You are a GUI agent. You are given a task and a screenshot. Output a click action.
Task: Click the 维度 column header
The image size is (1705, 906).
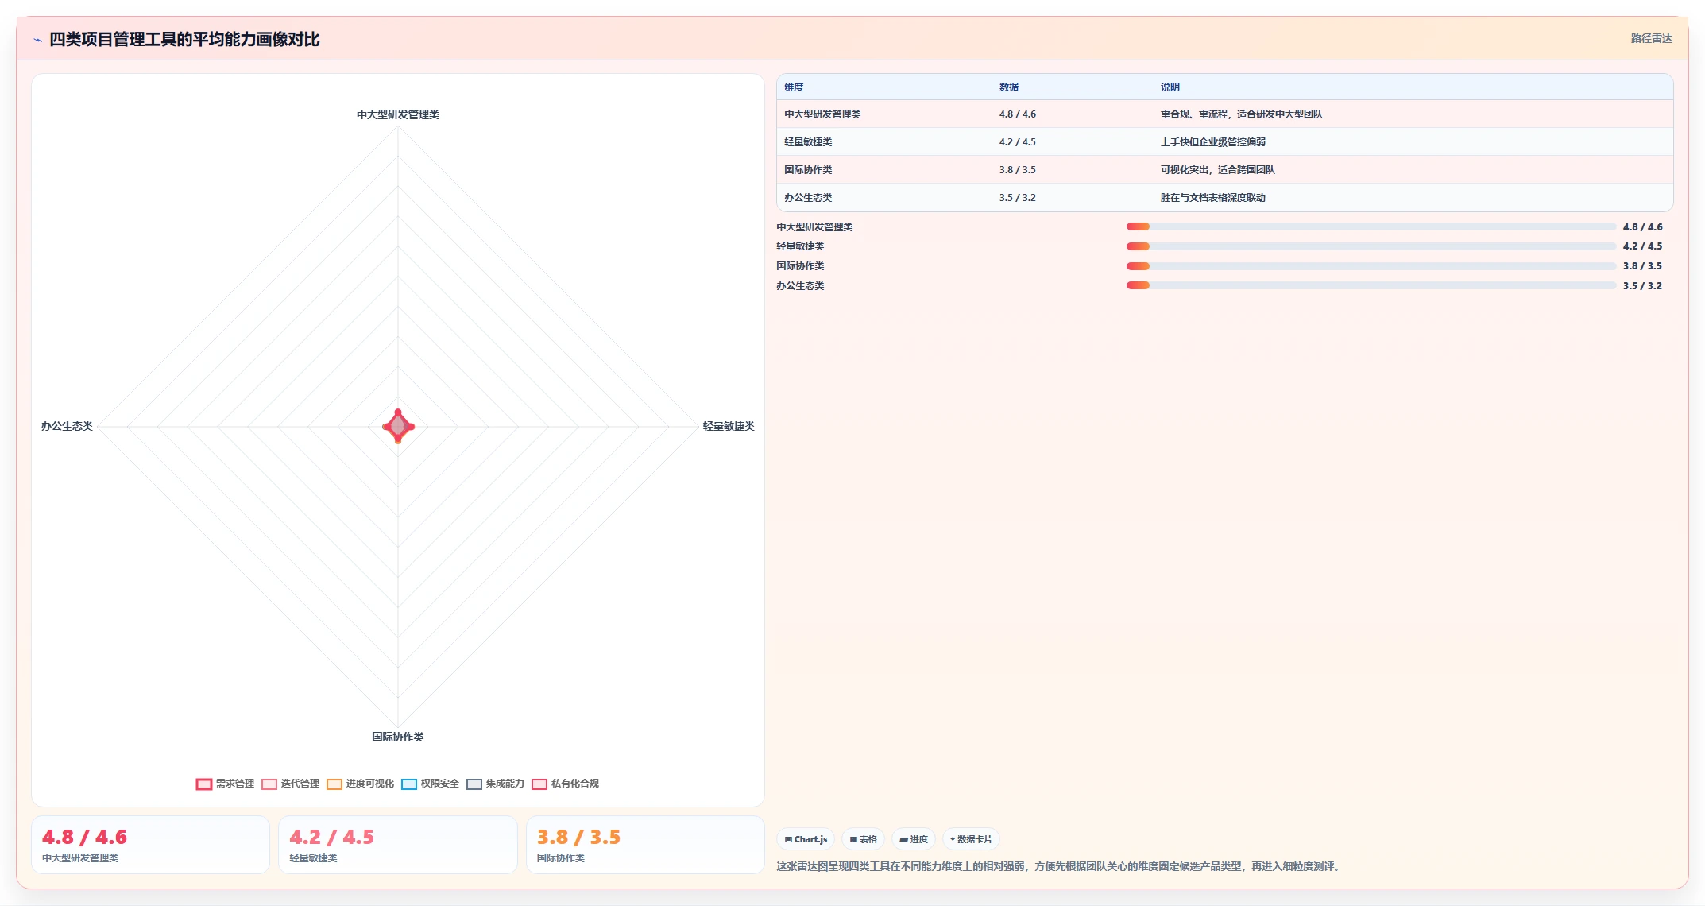pyautogui.click(x=794, y=87)
